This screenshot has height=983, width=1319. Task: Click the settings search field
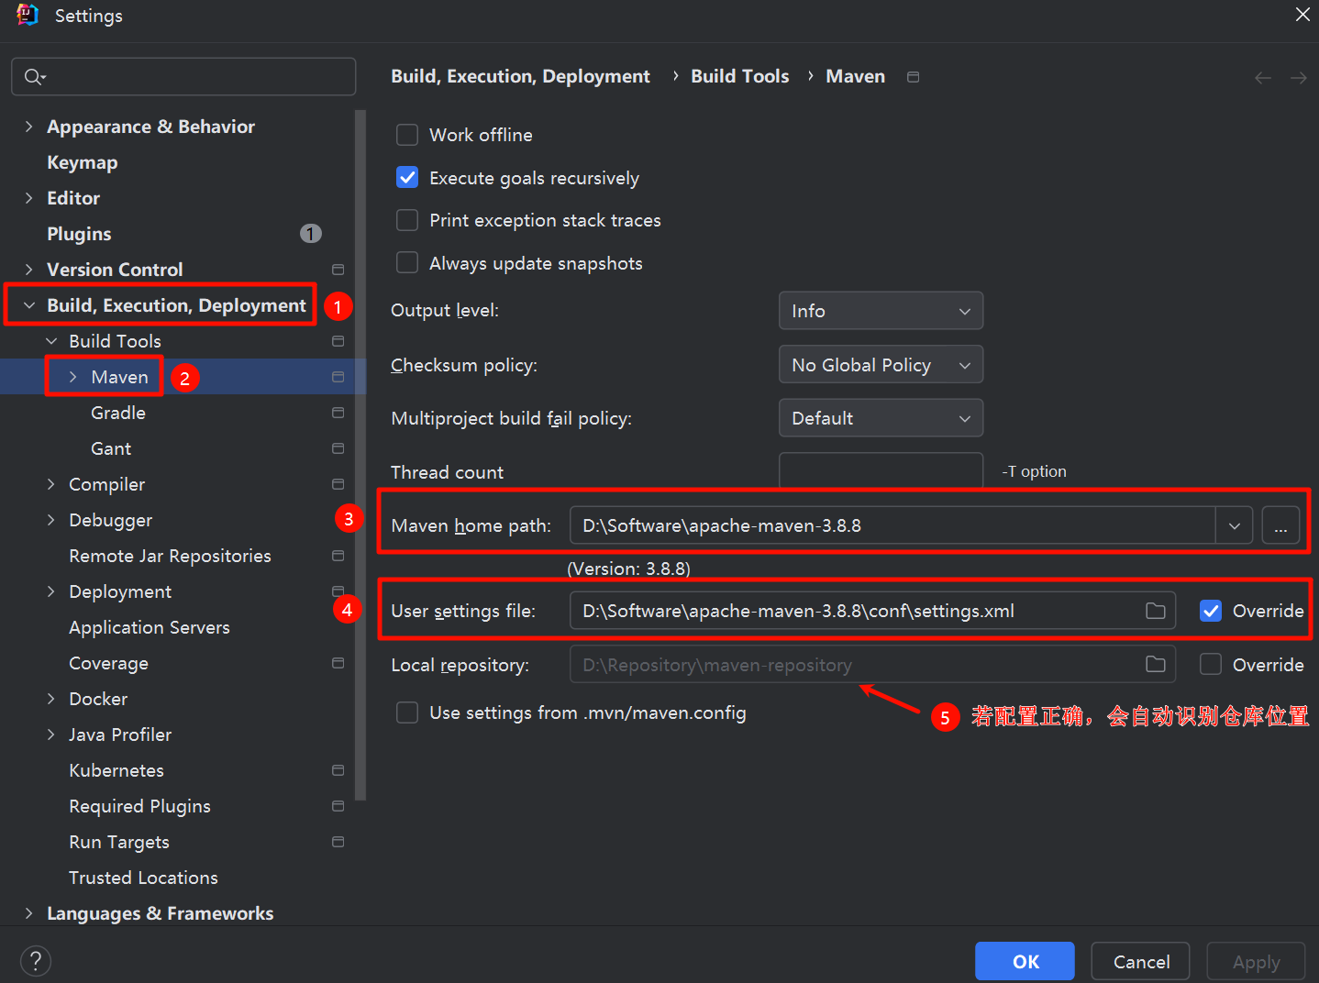click(183, 77)
